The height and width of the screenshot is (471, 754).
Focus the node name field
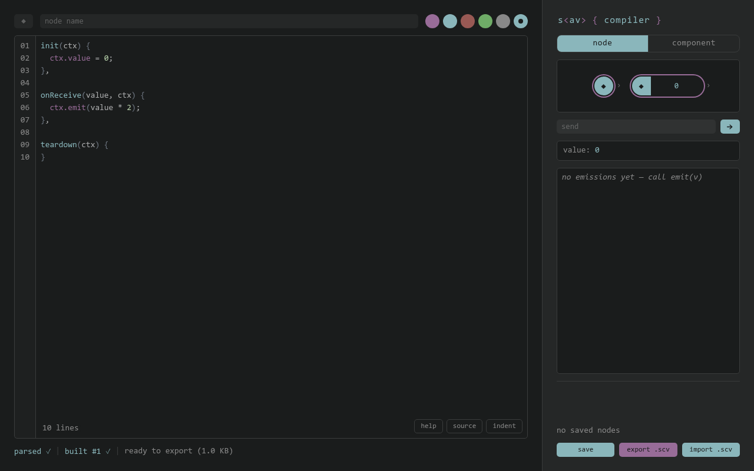[x=229, y=21]
